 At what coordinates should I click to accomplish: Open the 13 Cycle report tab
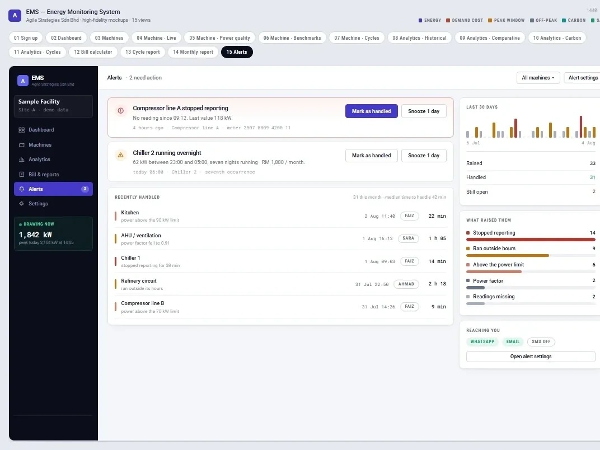point(142,52)
